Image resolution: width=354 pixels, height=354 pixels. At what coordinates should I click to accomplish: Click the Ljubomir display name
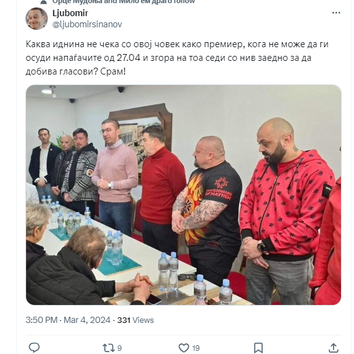(x=70, y=13)
